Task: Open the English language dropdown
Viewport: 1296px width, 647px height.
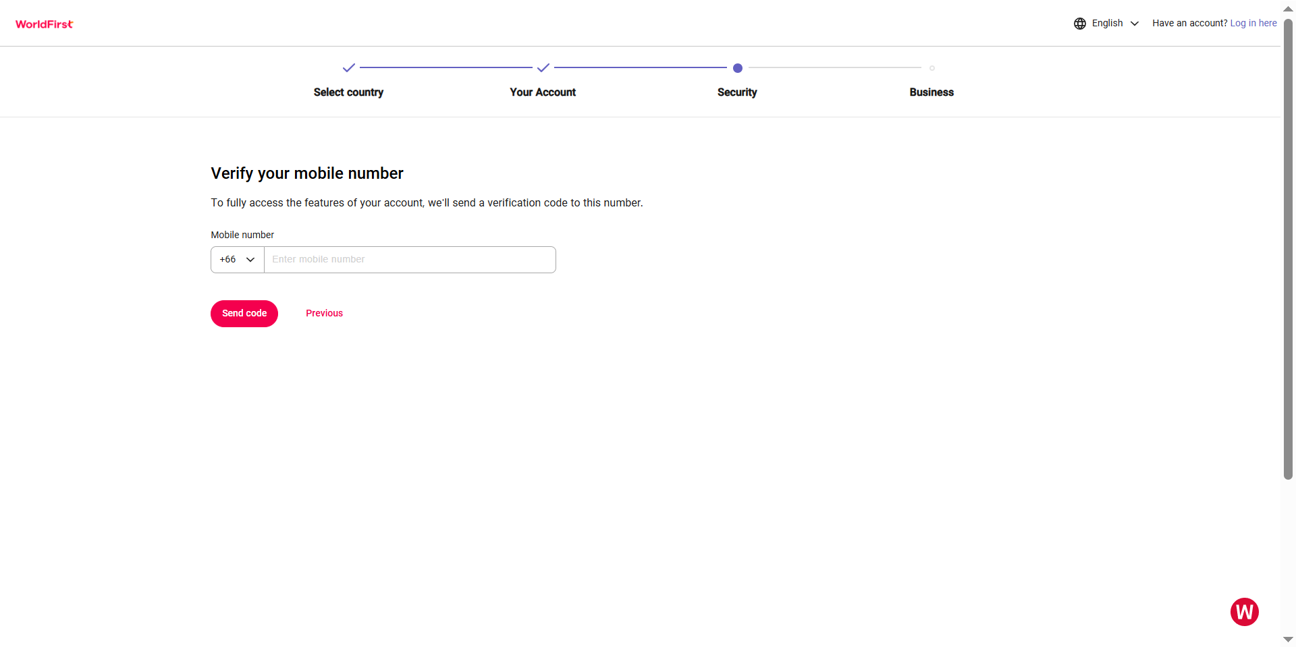Action: coord(1108,24)
